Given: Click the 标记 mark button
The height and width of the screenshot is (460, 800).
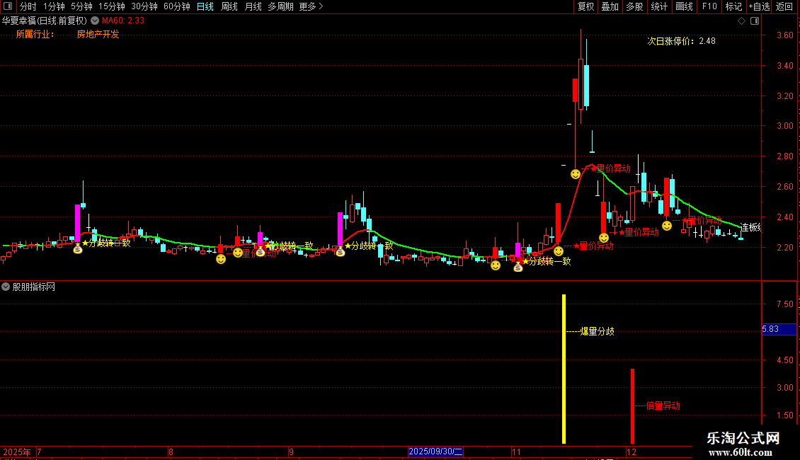Looking at the screenshot, I should click(x=733, y=6).
